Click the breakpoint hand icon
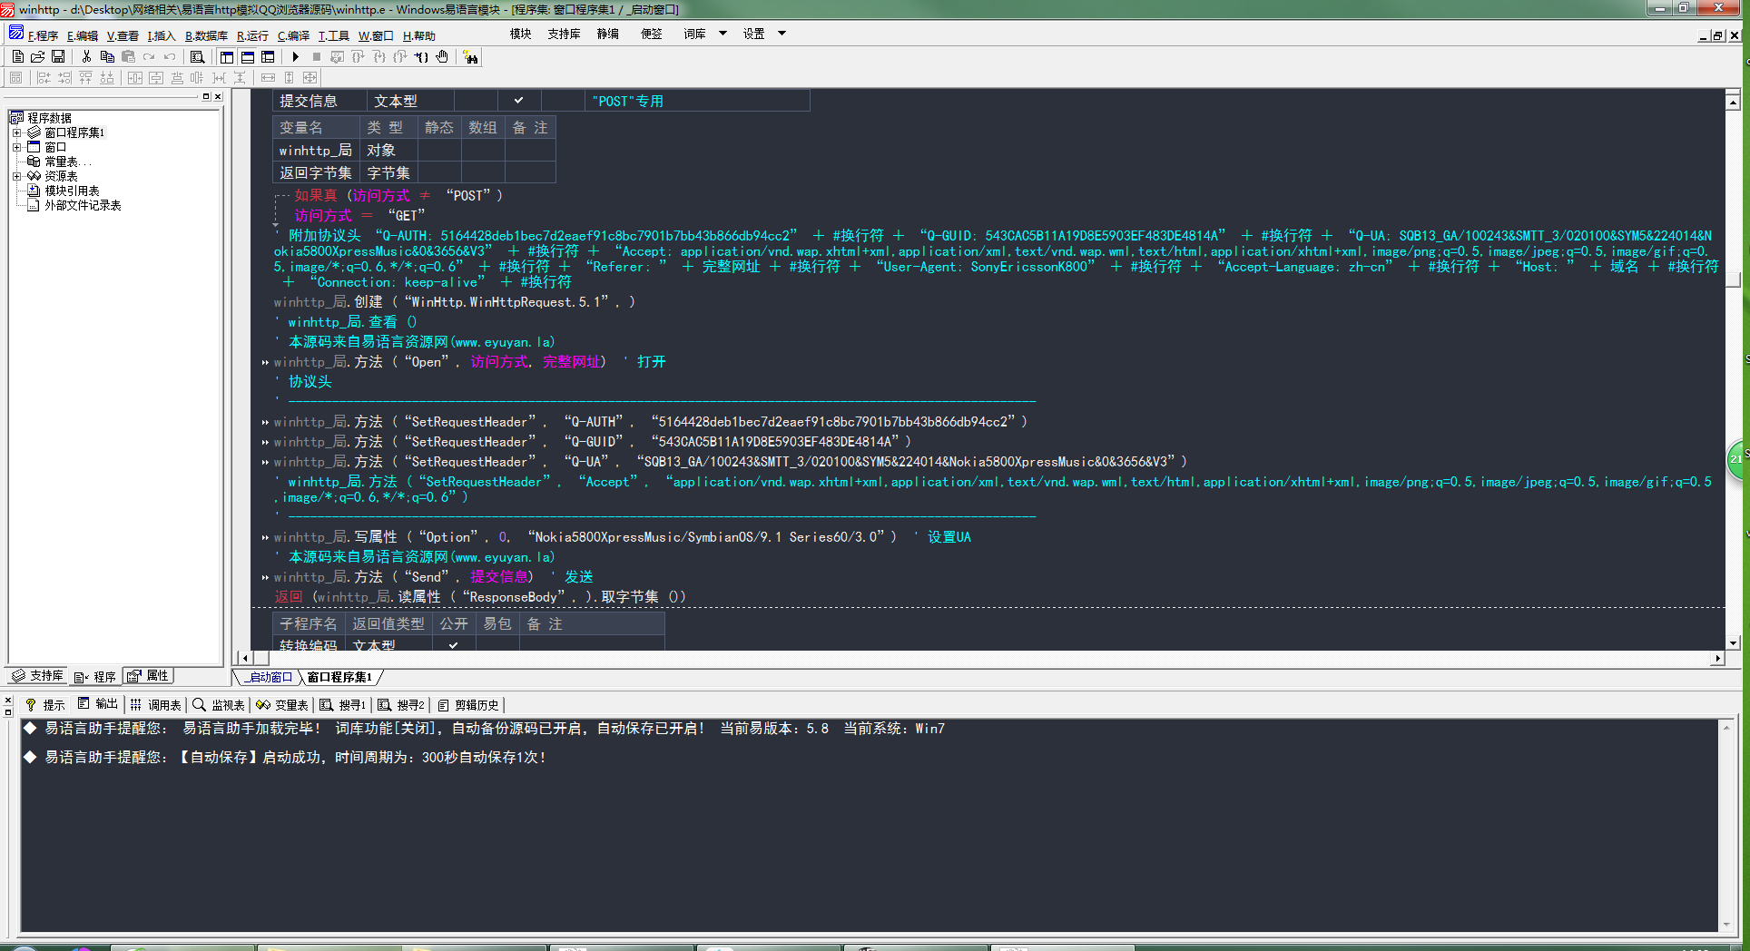 [x=442, y=57]
